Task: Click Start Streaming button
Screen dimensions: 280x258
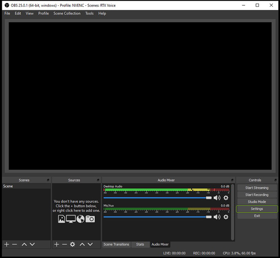Action: point(257,188)
